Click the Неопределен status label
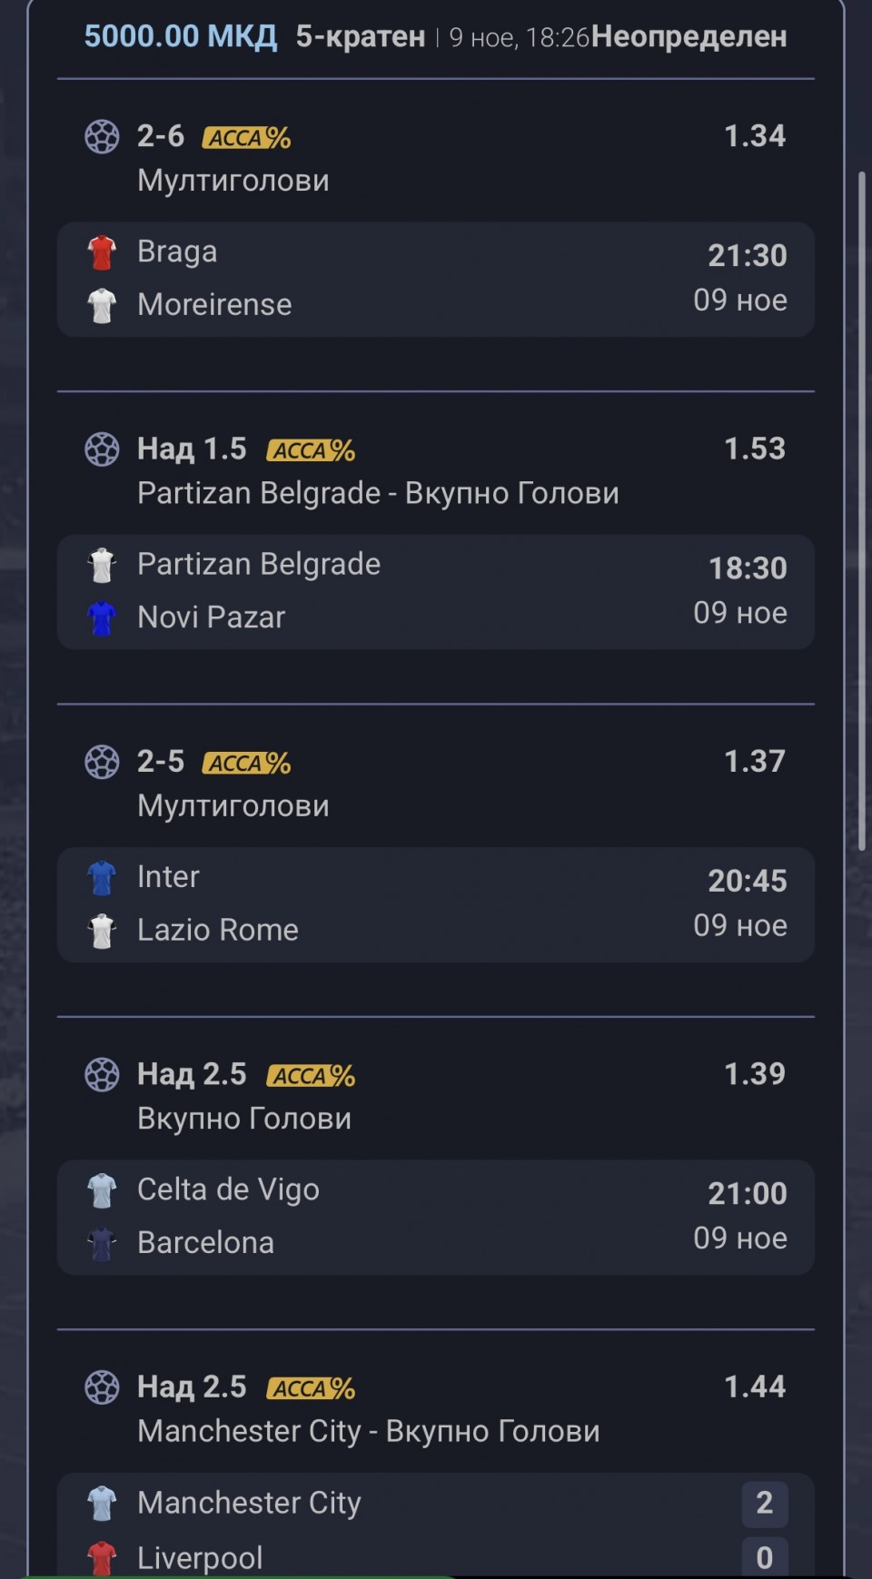 689,36
